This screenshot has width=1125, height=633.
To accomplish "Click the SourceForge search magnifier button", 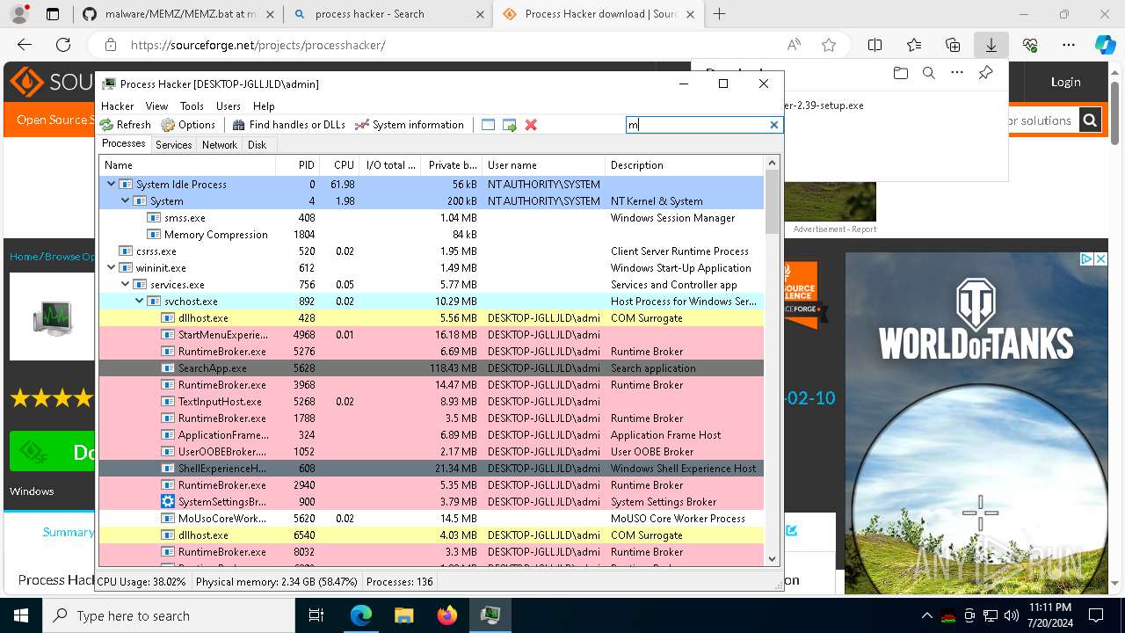I will pyautogui.click(x=1090, y=120).
